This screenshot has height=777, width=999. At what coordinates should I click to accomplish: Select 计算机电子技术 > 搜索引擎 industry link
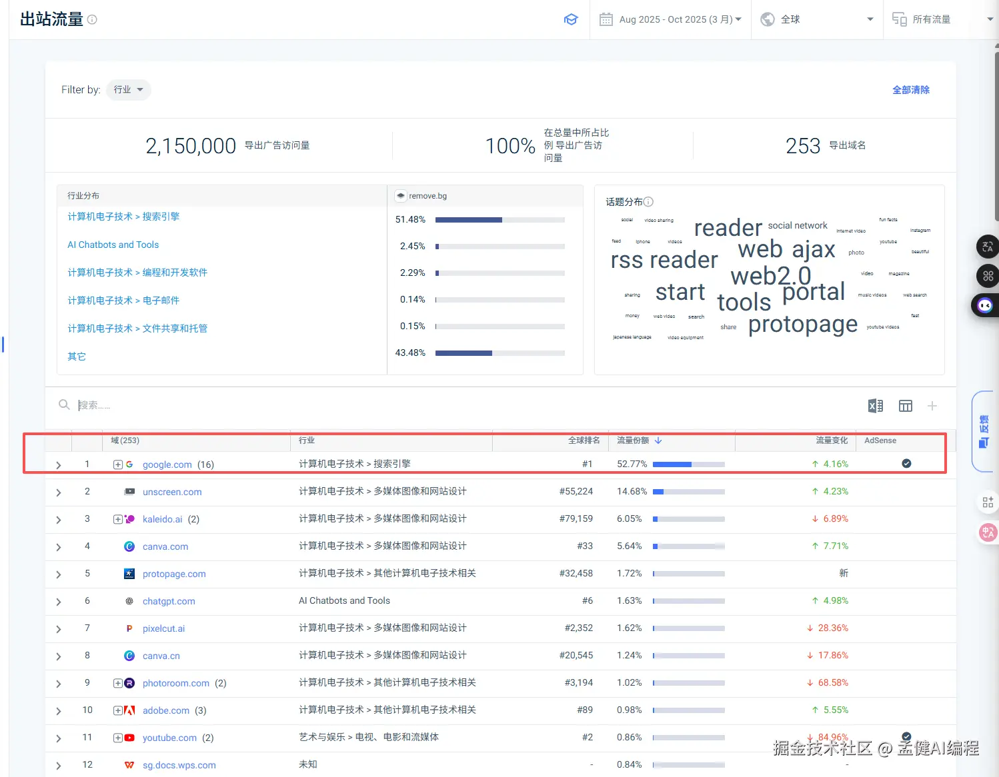tap(123, 217)
